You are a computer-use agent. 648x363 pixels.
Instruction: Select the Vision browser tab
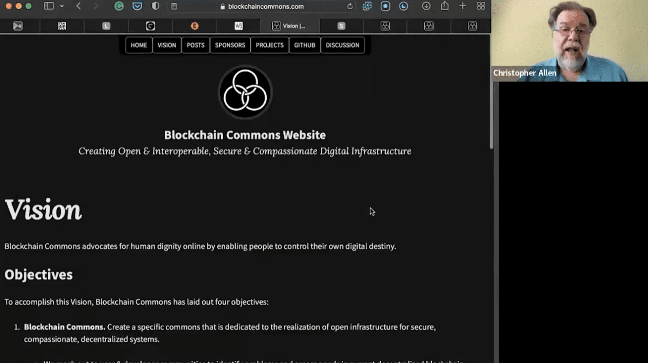(289, 26)
